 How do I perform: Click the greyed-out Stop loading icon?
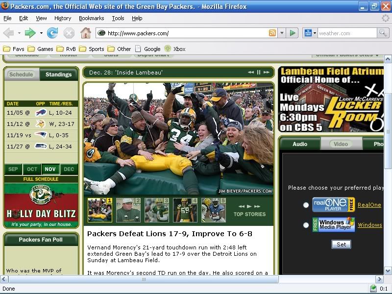pyautogui.click(x=69, y=33)
